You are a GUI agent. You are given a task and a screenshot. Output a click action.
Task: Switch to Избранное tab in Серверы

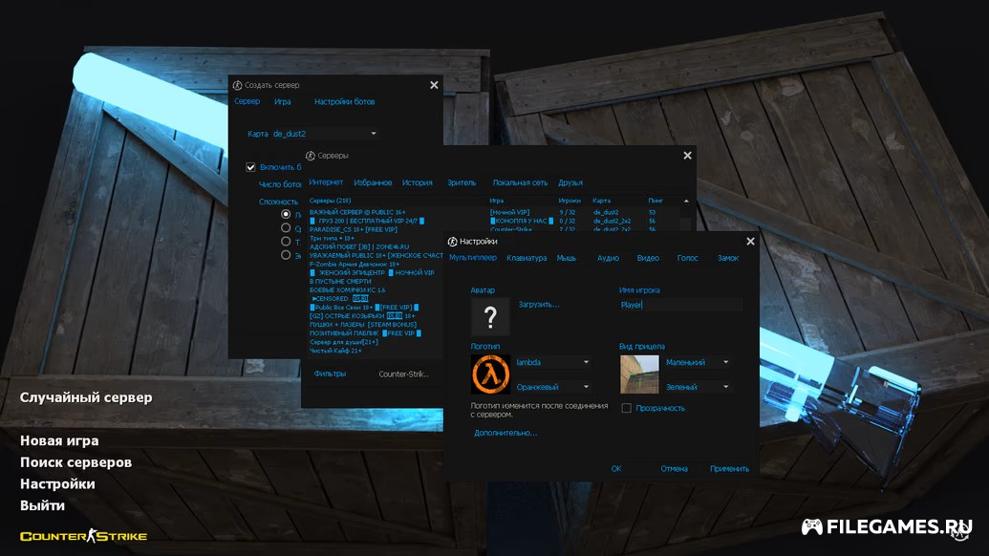tap(373, 182)
